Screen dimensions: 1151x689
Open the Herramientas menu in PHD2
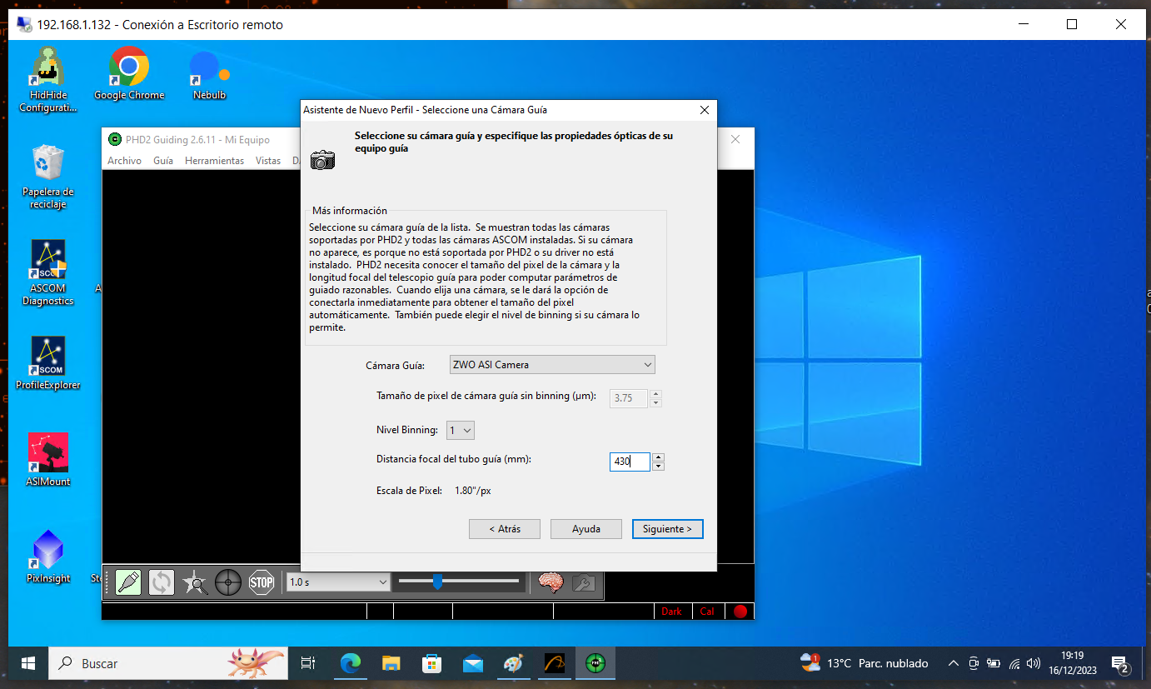click(x=214, y=161)
